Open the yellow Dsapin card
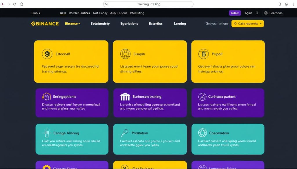Screen dimensions: 297x169 [x=150, y=62]
